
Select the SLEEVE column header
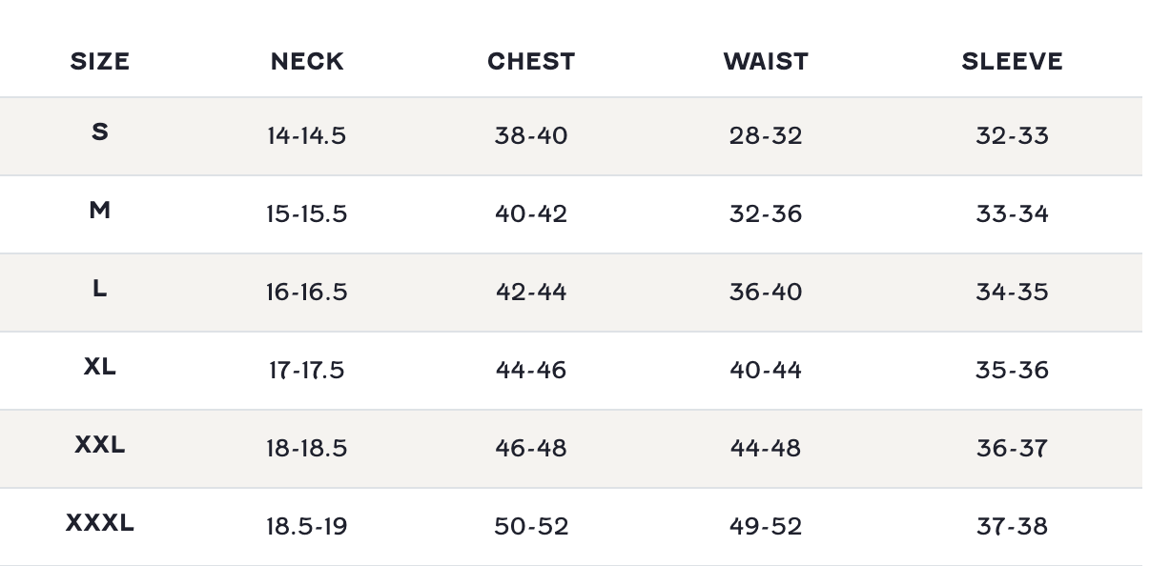(x=1012, y=62)
